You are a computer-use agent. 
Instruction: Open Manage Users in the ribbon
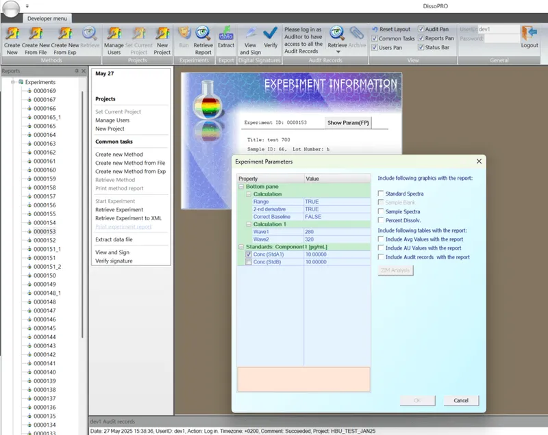[114, 34]
